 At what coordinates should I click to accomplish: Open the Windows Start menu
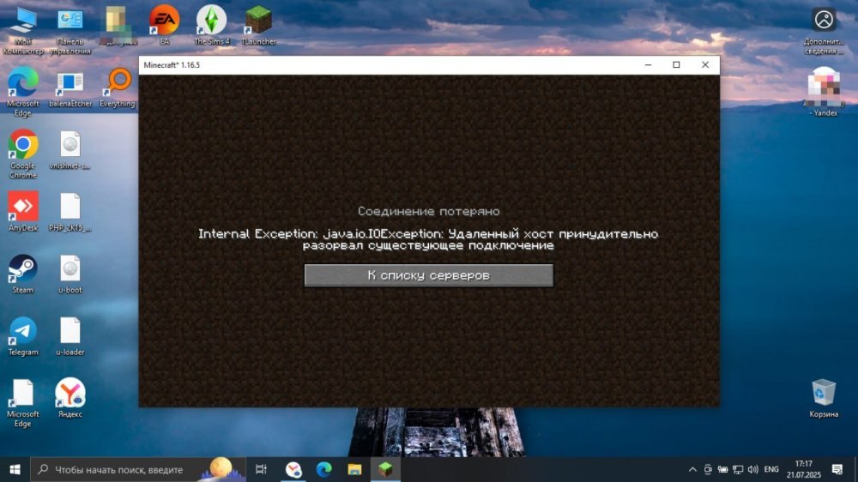coord(15,469)
